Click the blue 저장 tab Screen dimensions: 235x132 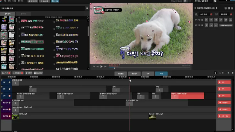161,73
